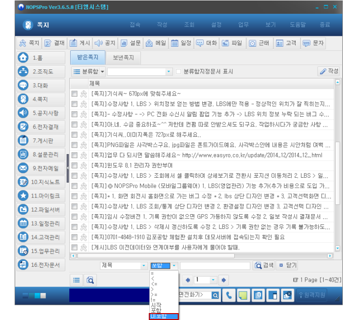The width and height of the screenshot is (357, 320).
Task: Open 3.대화 in sidebar
Action: point(41,85)
